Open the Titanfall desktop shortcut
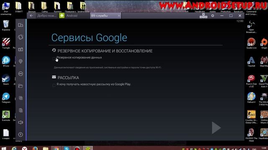Screen dimensions: 268x150 pos(251,62)
